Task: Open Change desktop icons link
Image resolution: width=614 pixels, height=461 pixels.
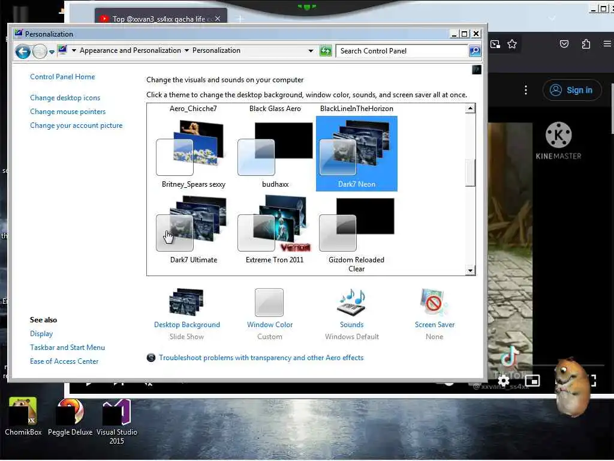Action: click(65, 98)
